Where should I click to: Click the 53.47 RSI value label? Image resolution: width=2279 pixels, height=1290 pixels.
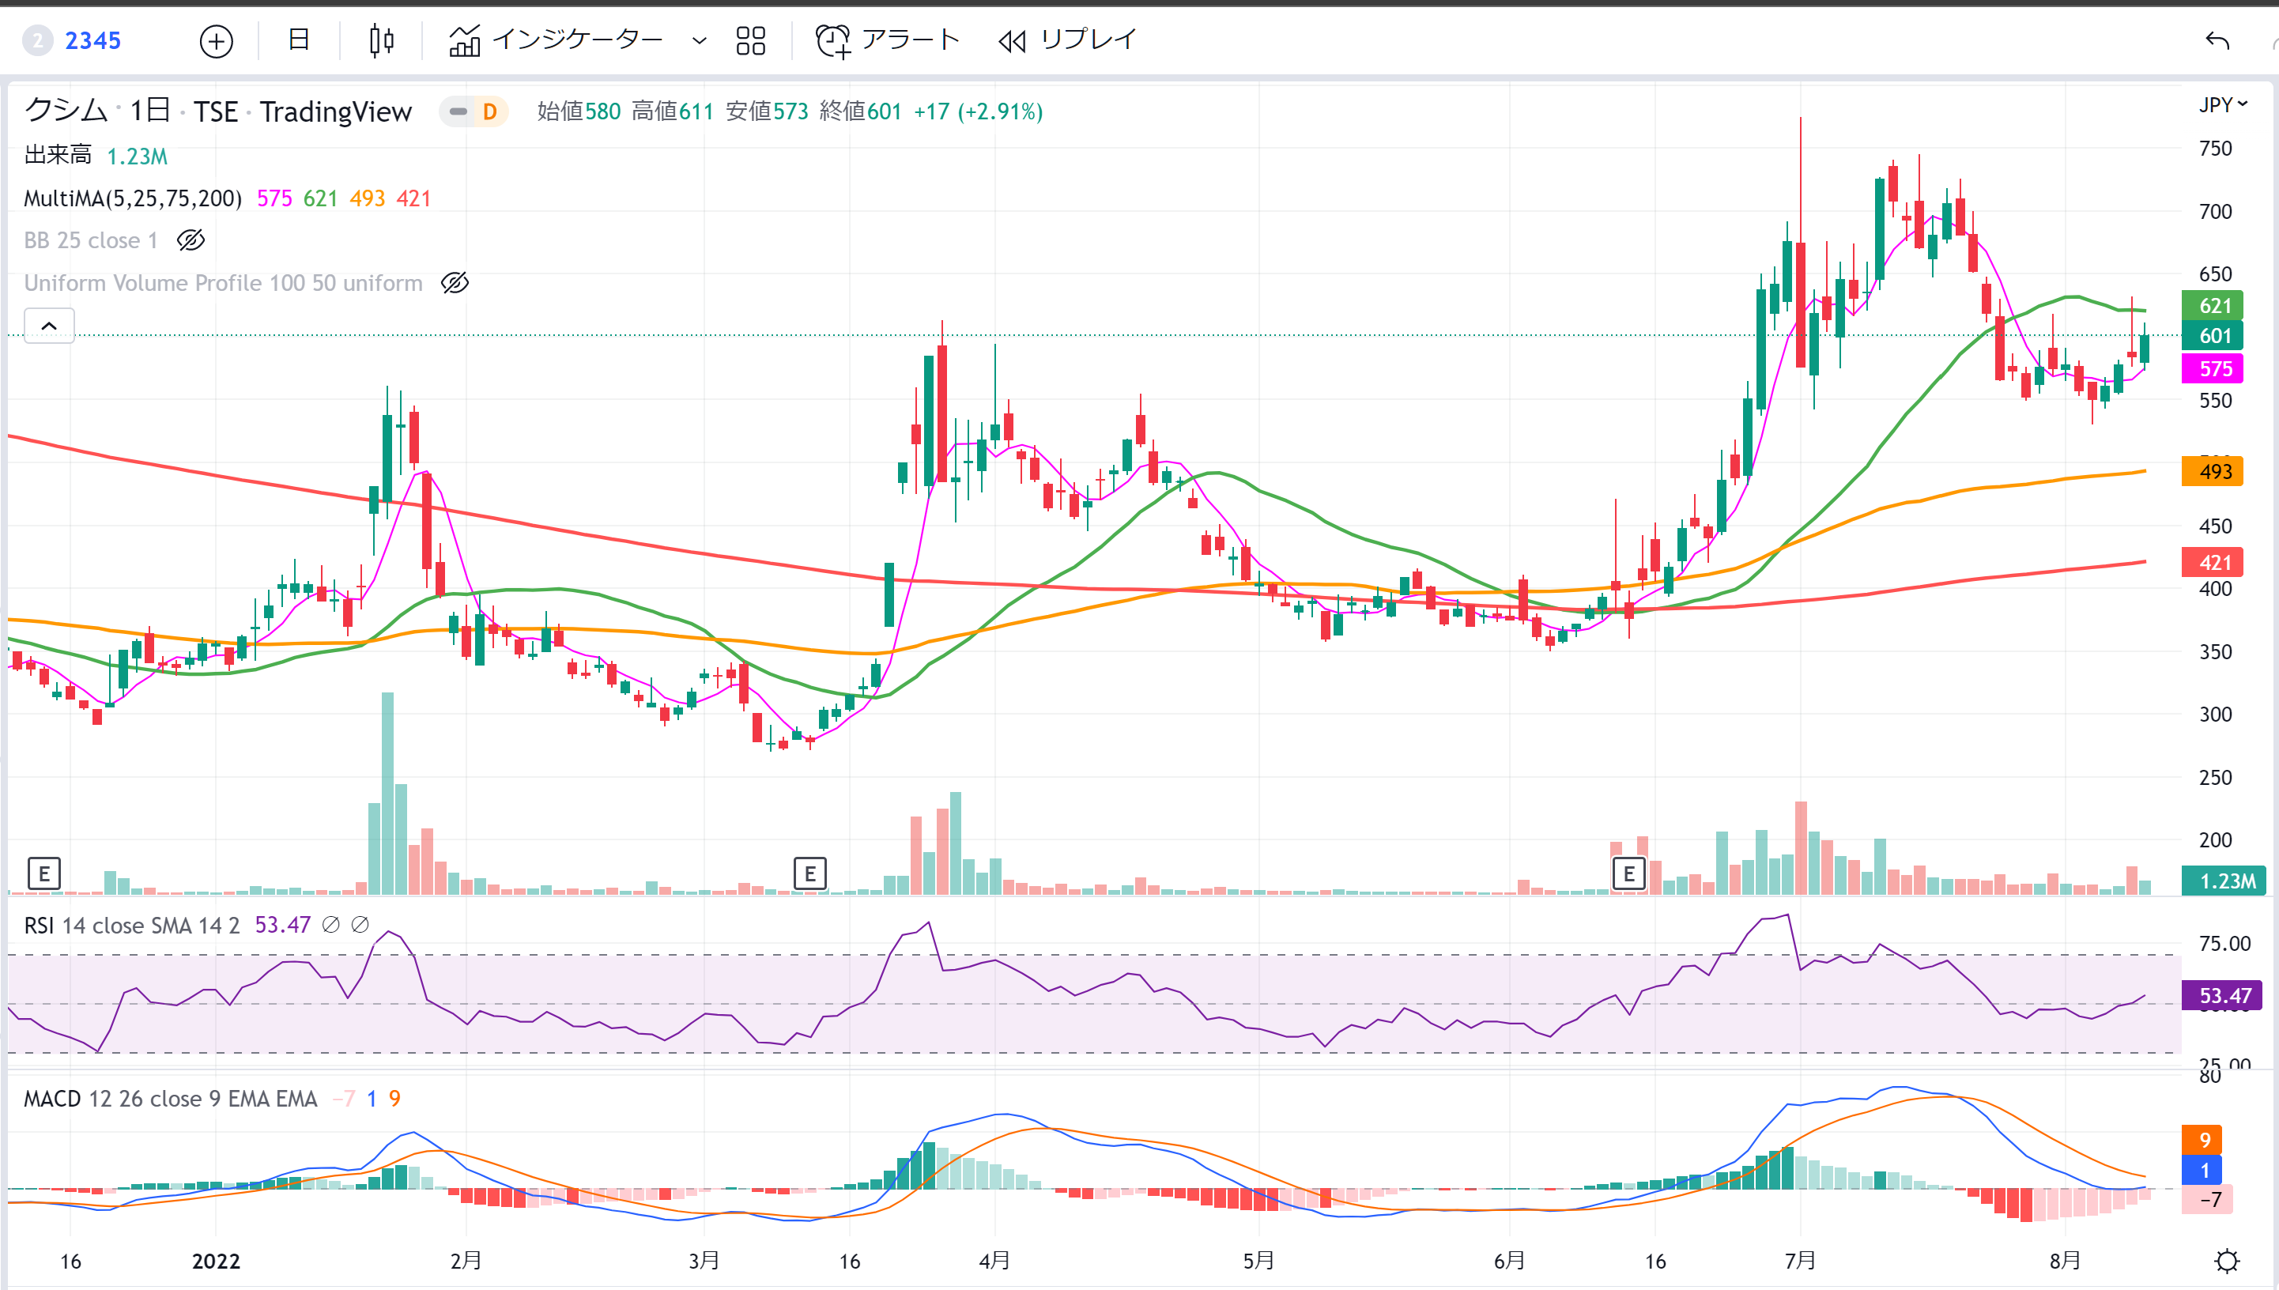click(x=2222, y=996)
